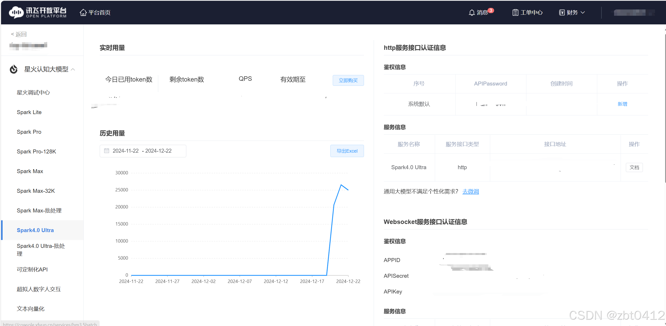Go to 星火调试中心 in sidebar
The height and width of the screenshot is (326, 666).
33,93
